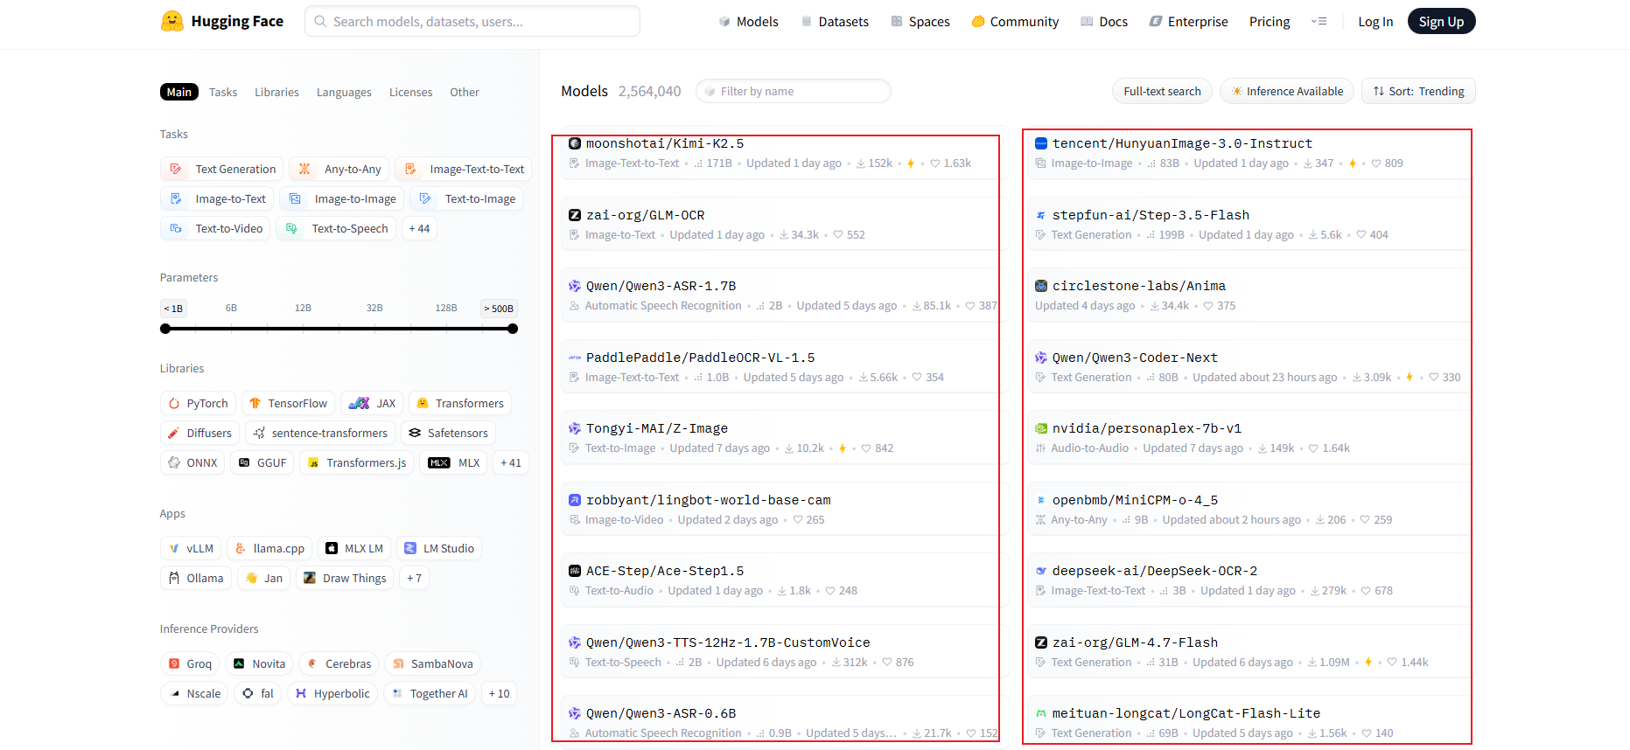The height and width of the screenshot is (750, 1630).
Task: Click the robbyant avatar icon
Action: 575,500
